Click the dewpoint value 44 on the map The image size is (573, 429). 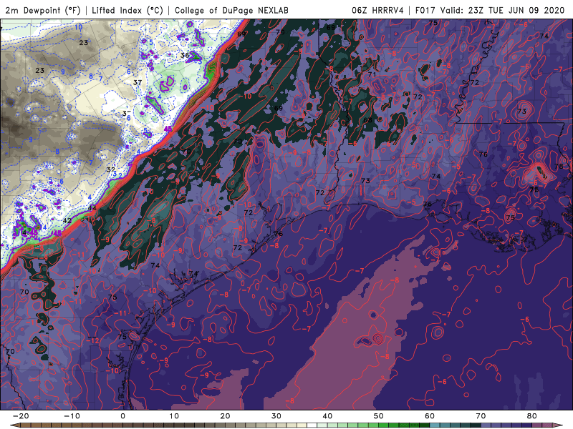click(x=92, y=208)
